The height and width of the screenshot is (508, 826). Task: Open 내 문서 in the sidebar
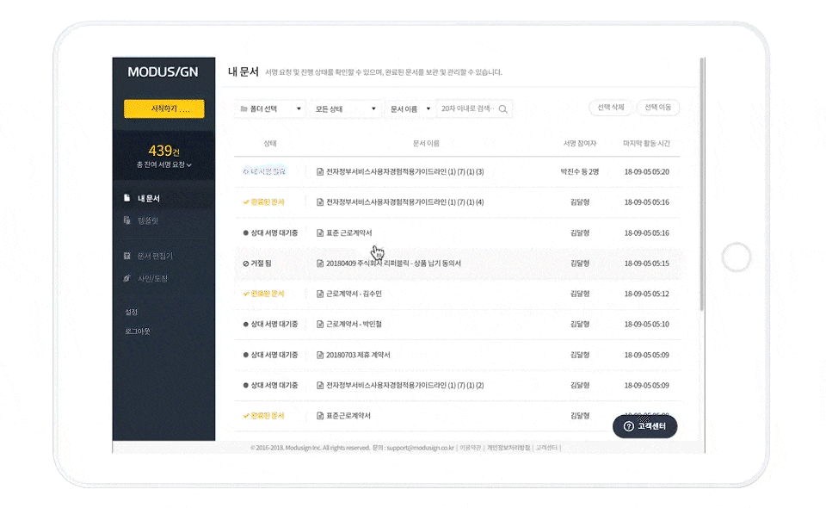[148, 198]
